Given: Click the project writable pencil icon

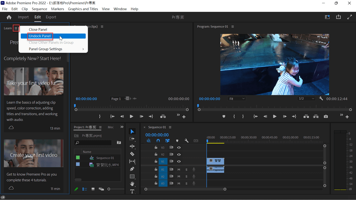Looking at the screenshot, I should point(76,189).
